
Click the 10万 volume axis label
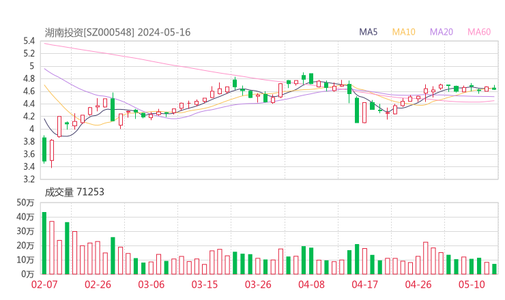(25, 260)
